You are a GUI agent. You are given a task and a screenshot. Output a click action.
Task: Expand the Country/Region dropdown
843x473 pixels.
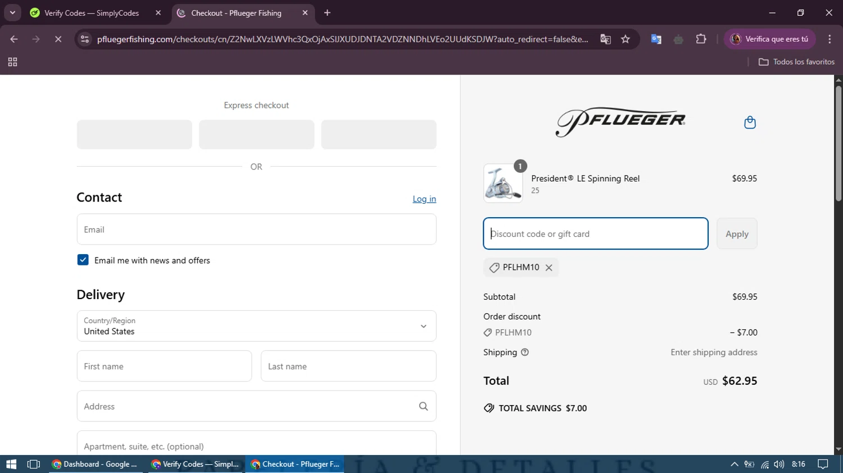click(256, 326)
